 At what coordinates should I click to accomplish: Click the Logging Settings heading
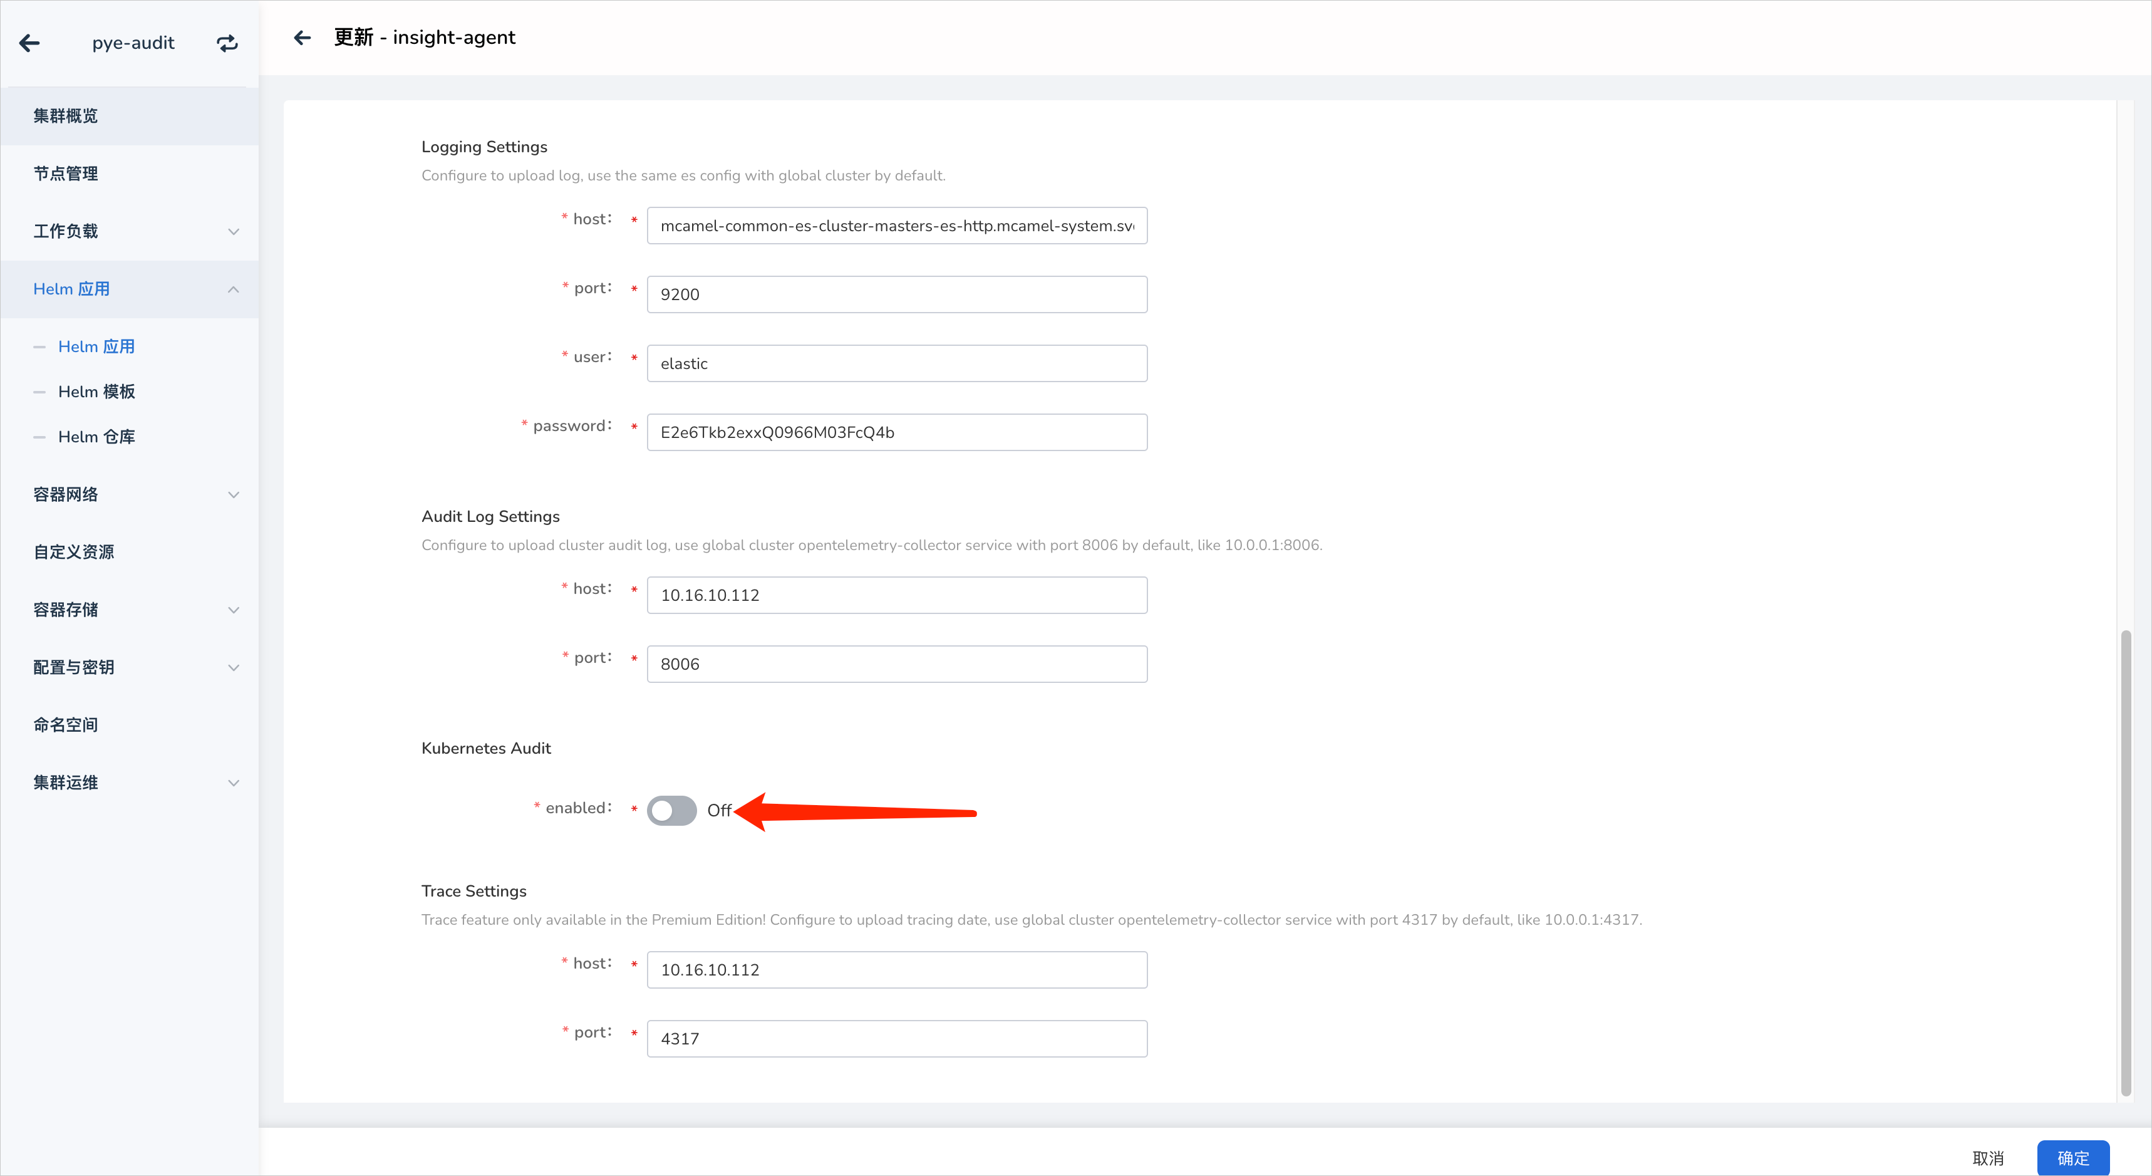coord(485,147)
